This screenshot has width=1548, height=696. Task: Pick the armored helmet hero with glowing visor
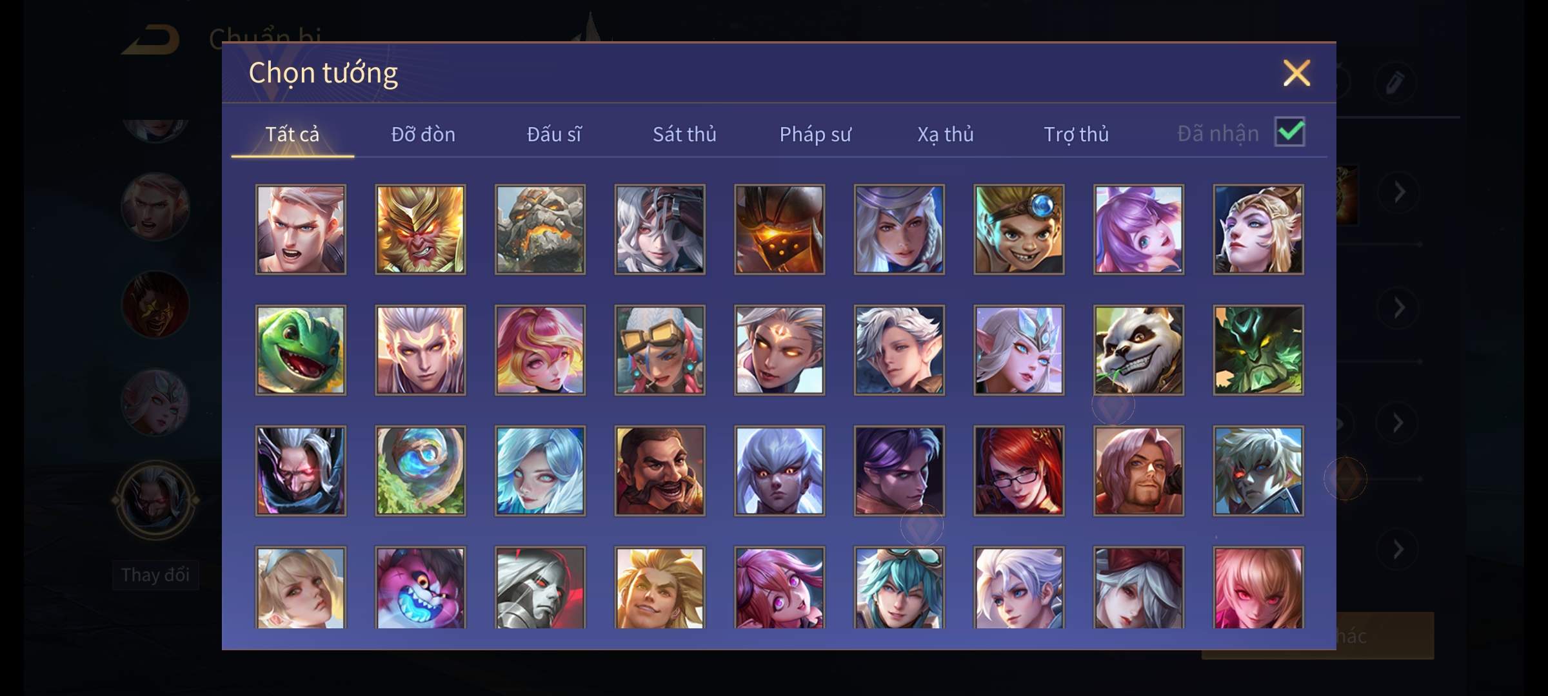point(780,229)
